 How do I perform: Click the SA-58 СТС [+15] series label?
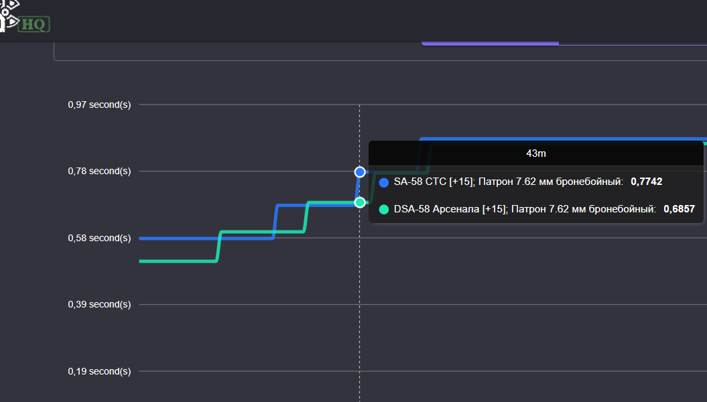pyautogui.click(x=508, y=182)
